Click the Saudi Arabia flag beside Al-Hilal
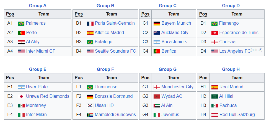The height and width of the screenshot is (126, 269). coord(214,96)
